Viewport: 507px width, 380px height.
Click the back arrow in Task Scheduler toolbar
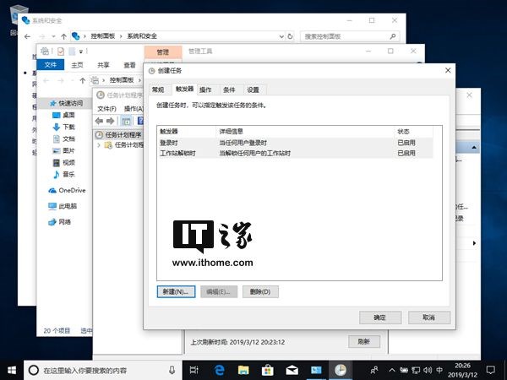[x=99, y=121]
